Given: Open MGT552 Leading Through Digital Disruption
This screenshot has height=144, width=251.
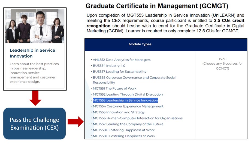Looking at the screenshot, I should pos(128,95).
